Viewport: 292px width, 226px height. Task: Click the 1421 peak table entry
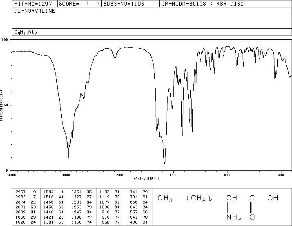49,217
